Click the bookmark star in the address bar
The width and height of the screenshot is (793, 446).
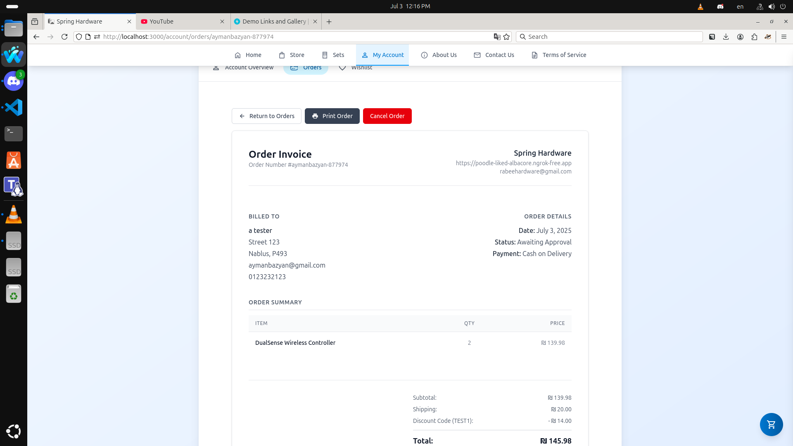506,37
